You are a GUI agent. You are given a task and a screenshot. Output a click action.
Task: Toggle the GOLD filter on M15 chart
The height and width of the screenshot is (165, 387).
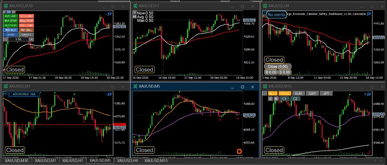pyautogui.click(x=285, y=93)
